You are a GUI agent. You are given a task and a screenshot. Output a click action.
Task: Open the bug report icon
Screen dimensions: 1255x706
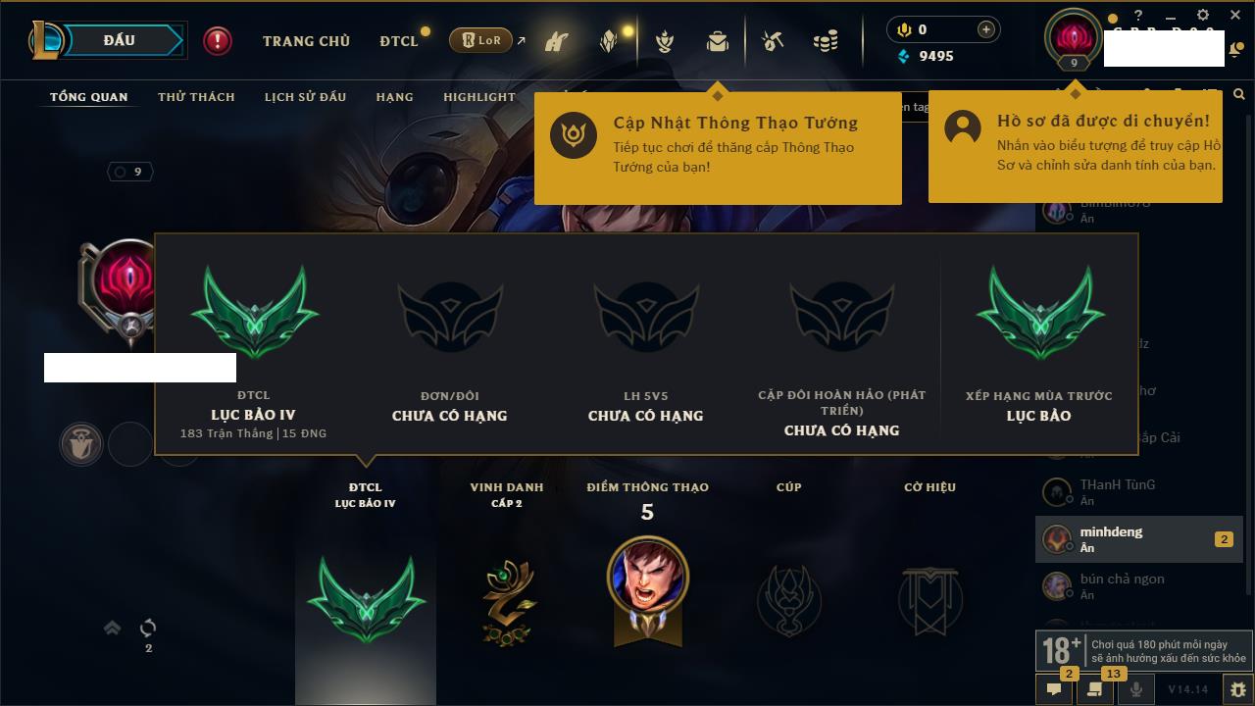[1237, 689]
